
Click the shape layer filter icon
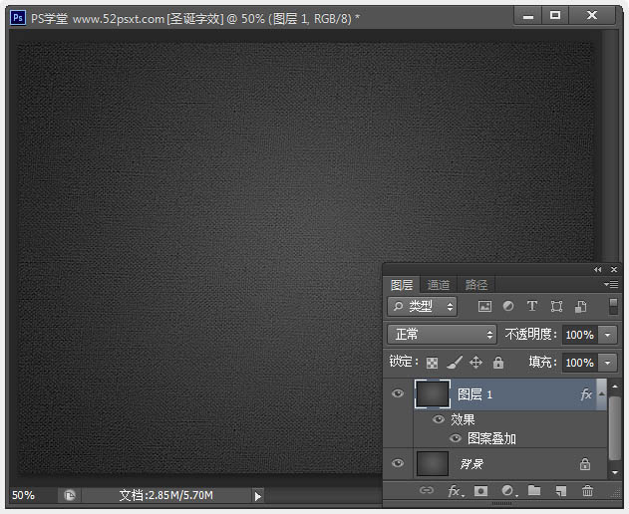tap(556, 307)
